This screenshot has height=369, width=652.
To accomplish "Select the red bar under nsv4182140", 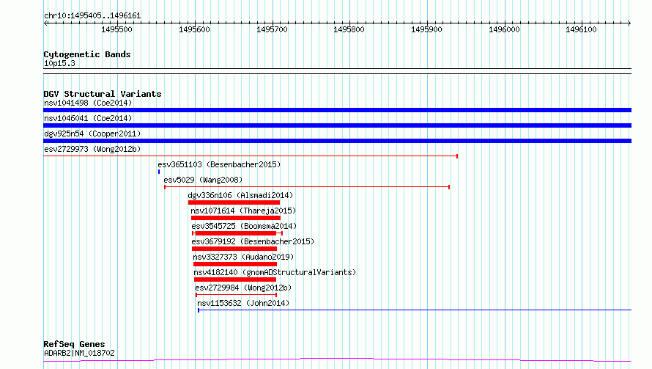I will [235, 280].
